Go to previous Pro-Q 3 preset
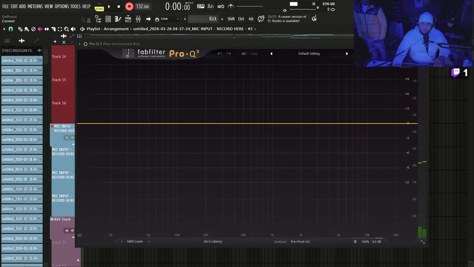The image size is (474, 267). 271,53
